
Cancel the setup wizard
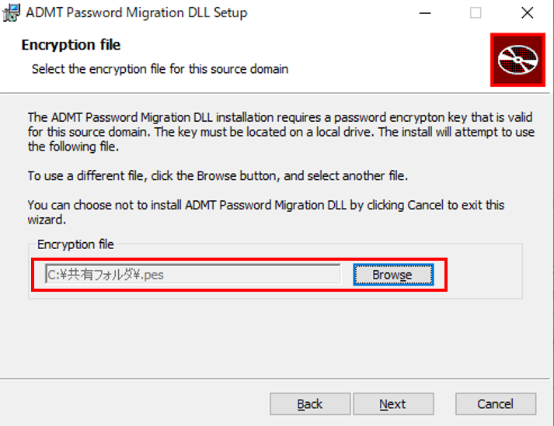pos(496,403)
